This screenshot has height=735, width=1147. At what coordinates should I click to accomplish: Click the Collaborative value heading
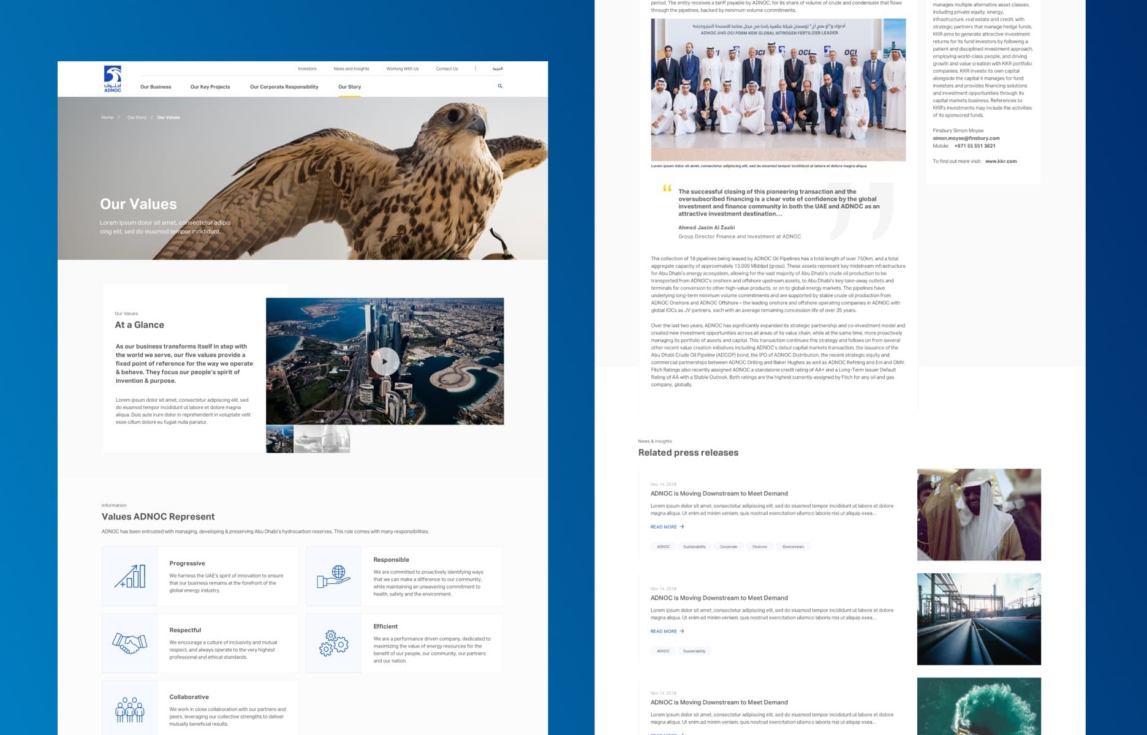pyautogui.click(x=189, y=697)
